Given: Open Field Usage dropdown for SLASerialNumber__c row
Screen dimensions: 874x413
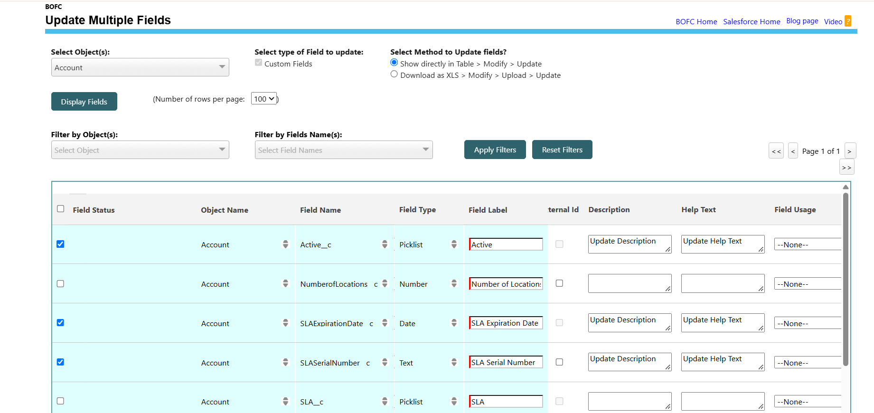Looking at the screenshot, I should click(x=808, y=363).
